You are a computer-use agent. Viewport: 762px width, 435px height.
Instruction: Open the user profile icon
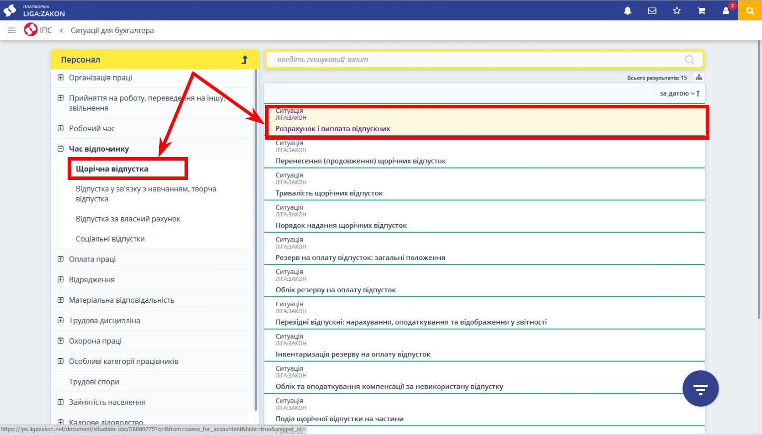click(726, 10)
